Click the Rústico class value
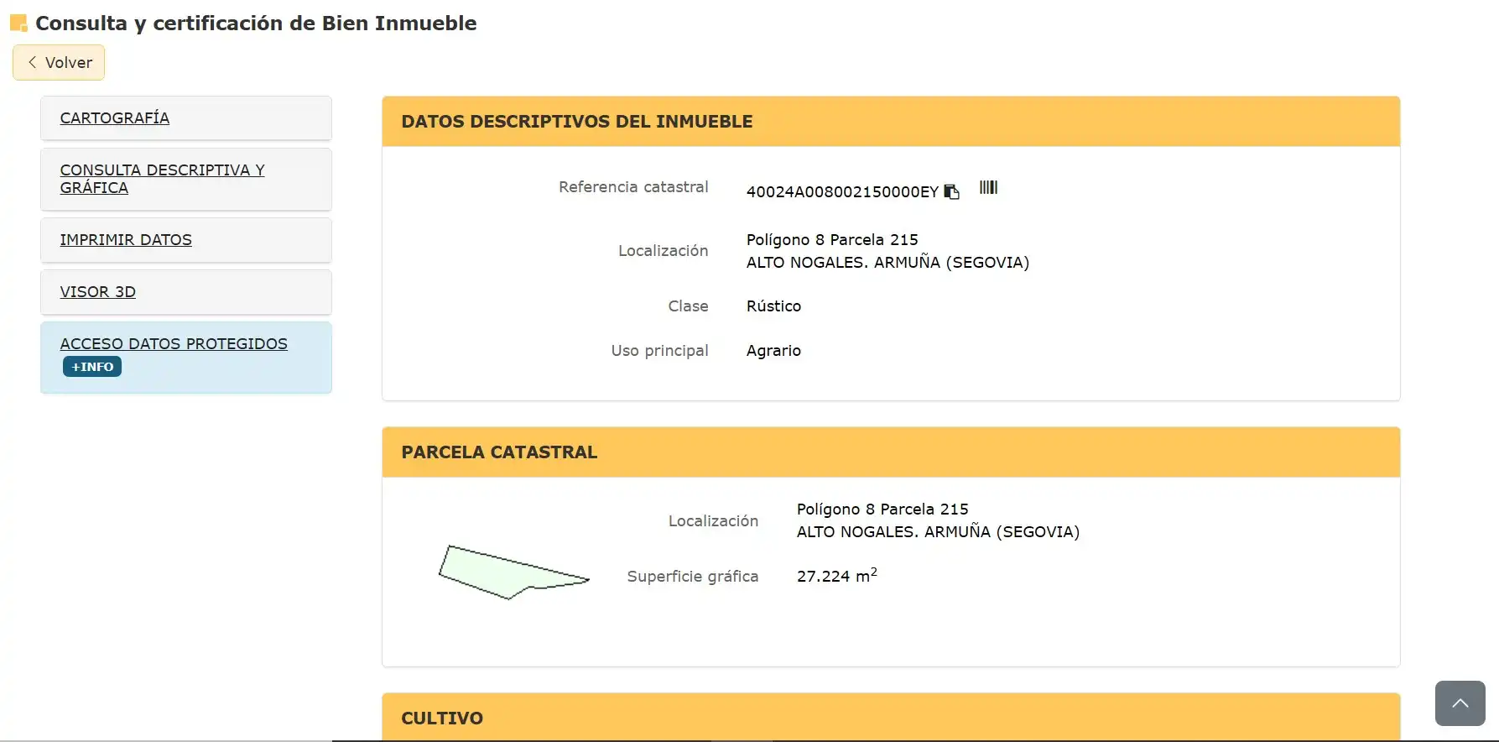The height and width of the screenshot is (742, 1499). (x=773, y=306)
